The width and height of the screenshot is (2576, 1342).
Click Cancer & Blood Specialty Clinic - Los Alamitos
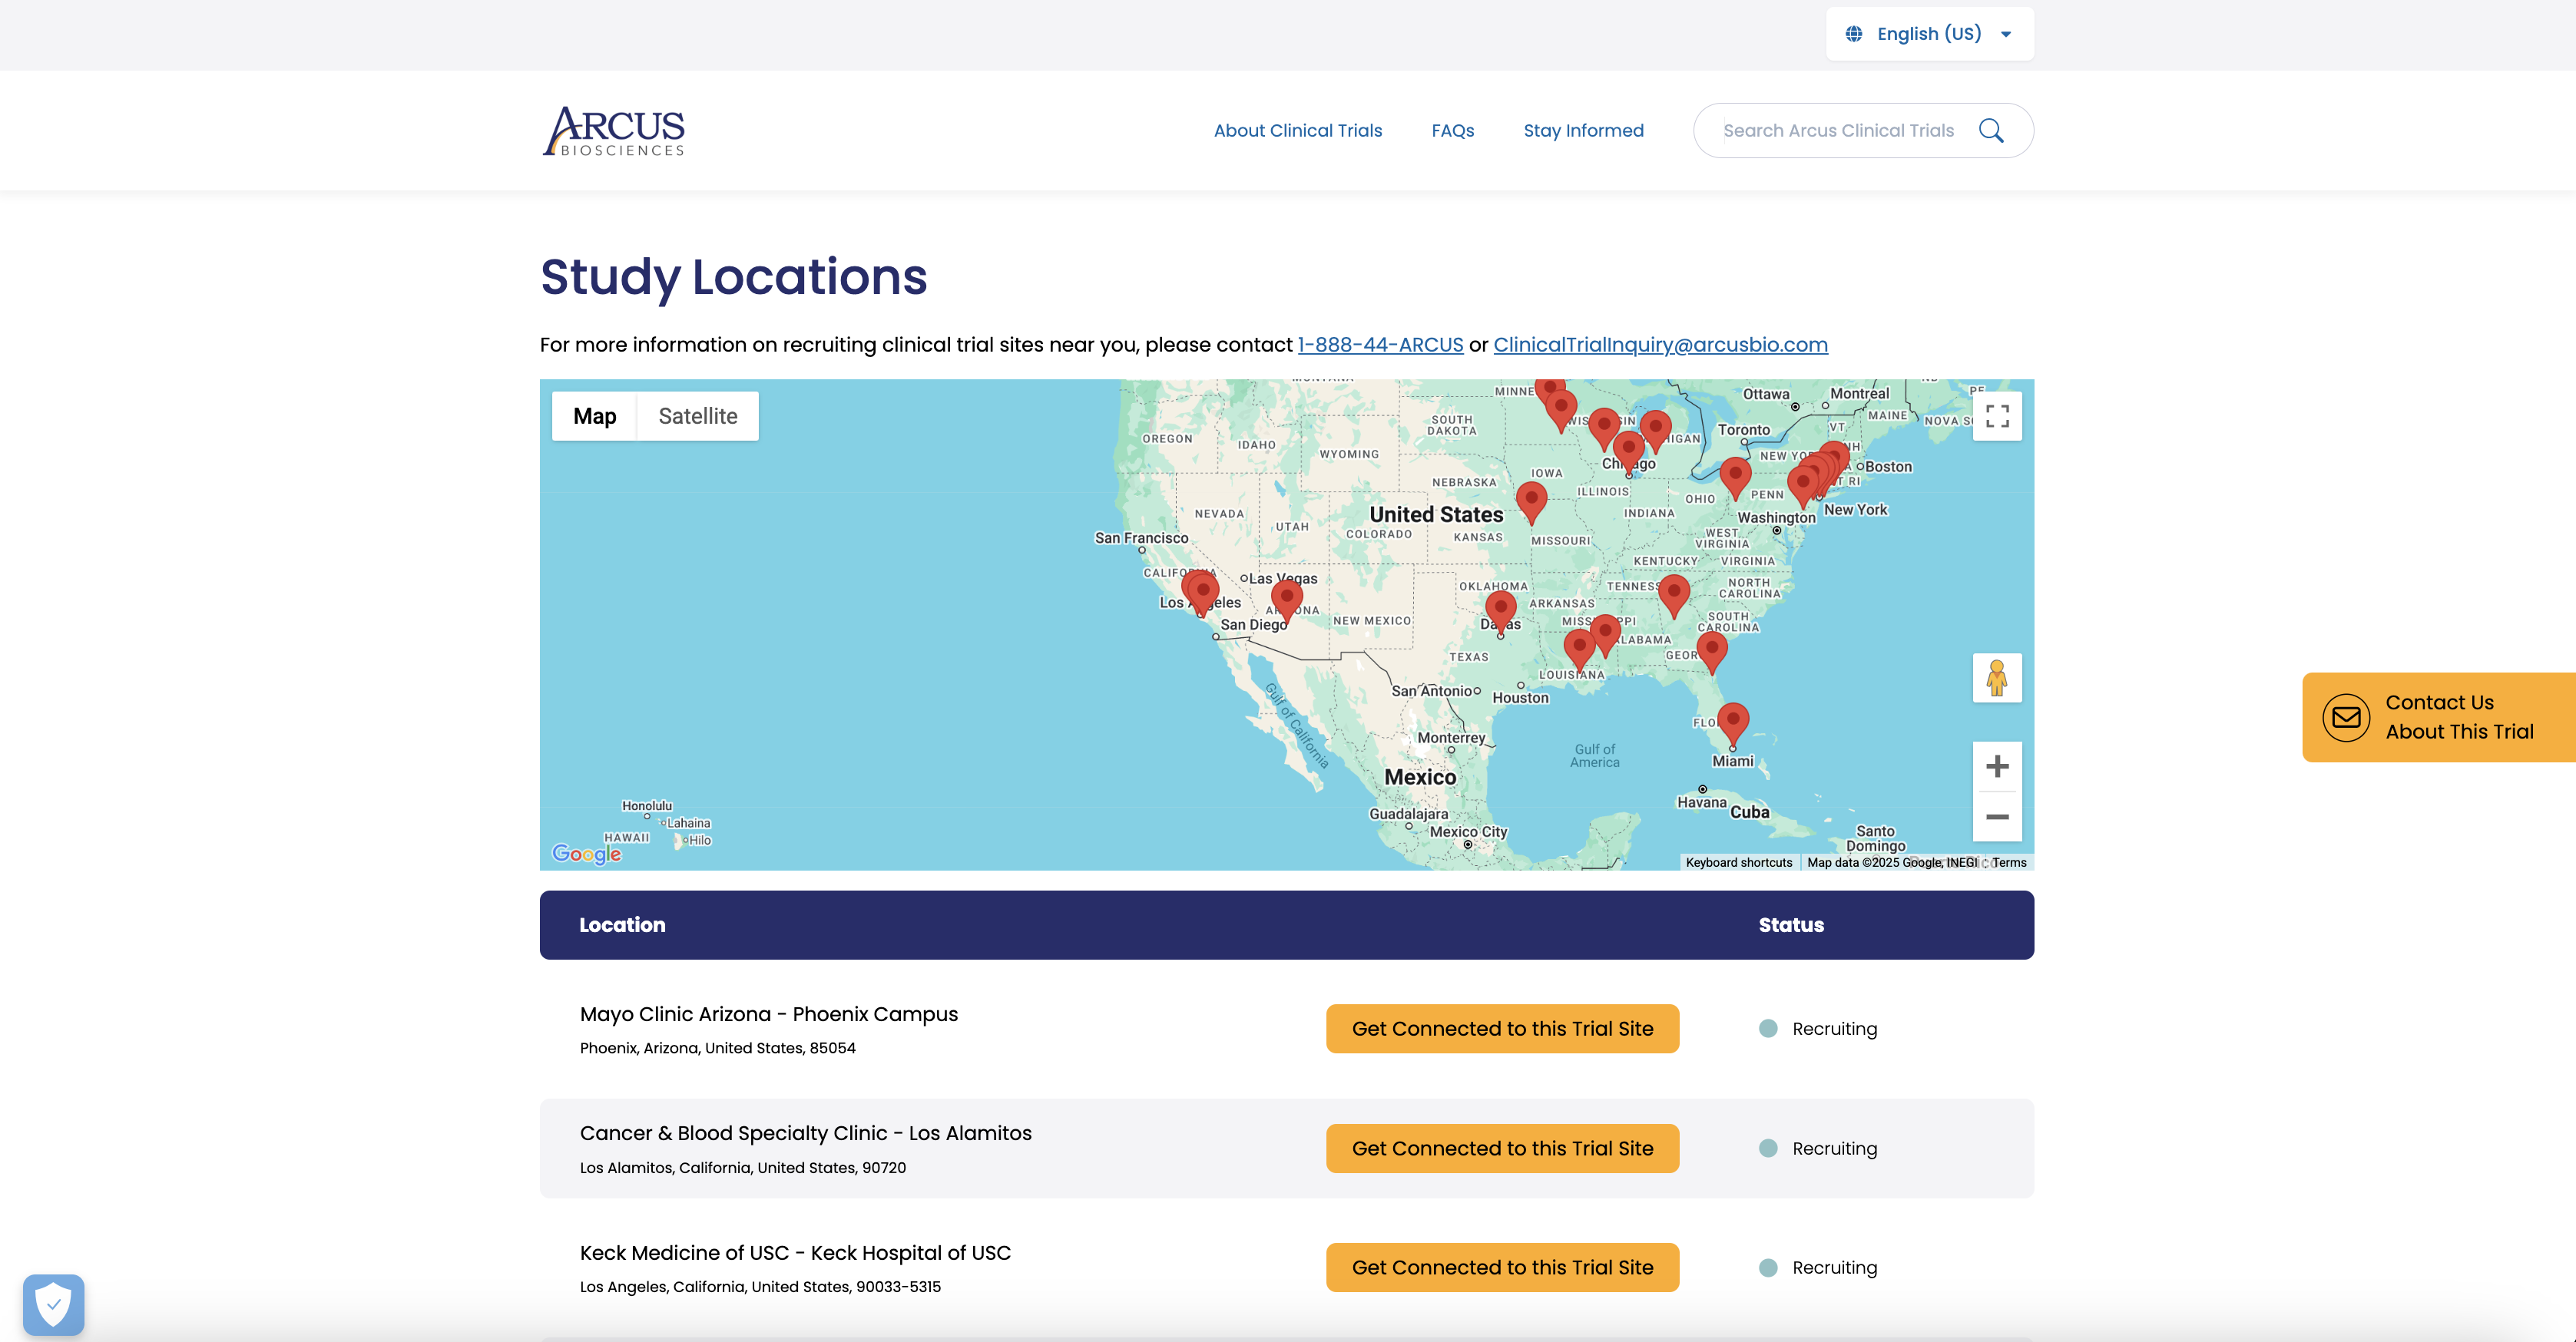tap(805, 1133)
